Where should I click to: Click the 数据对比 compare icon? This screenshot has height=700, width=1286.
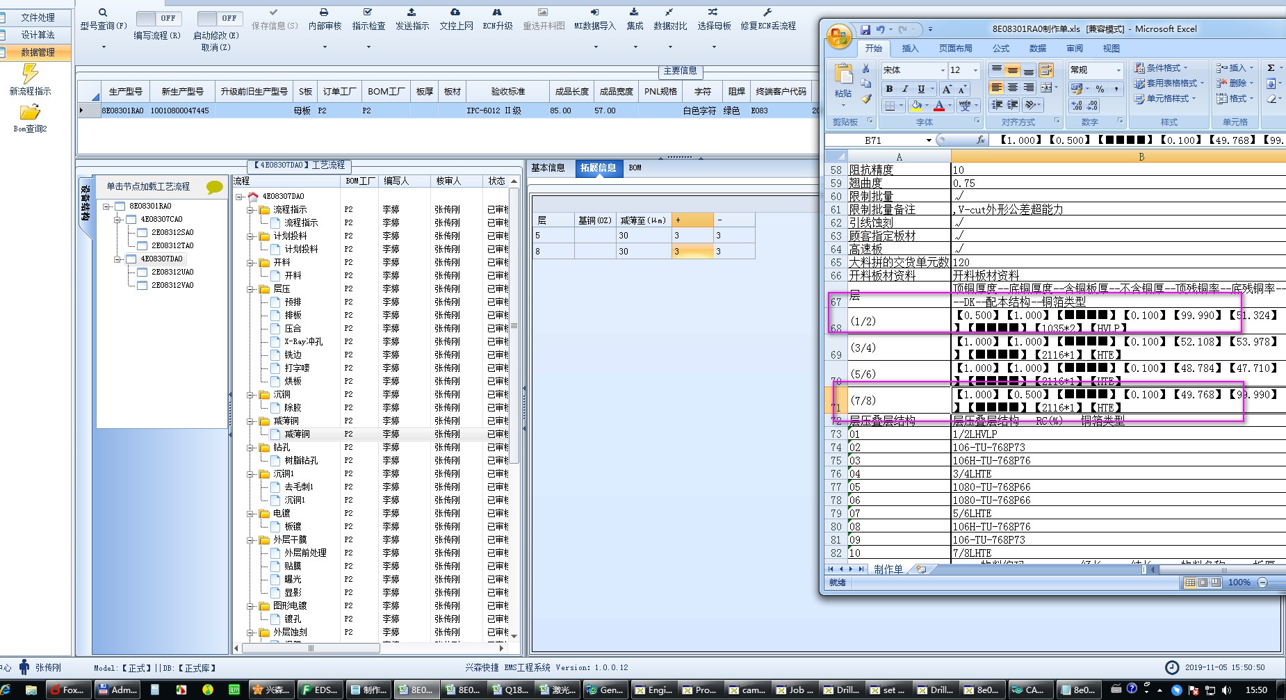(x=669, y=12)
